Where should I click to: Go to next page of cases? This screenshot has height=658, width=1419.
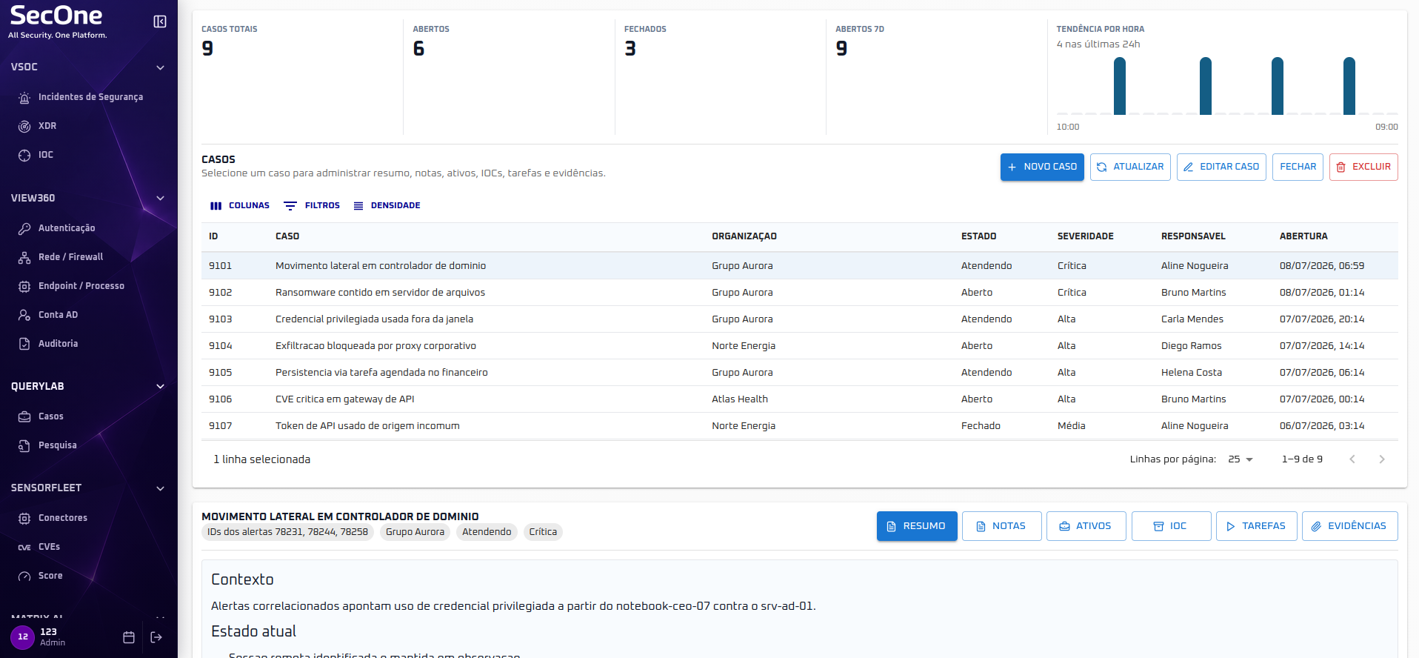(x=1382, y=459)
